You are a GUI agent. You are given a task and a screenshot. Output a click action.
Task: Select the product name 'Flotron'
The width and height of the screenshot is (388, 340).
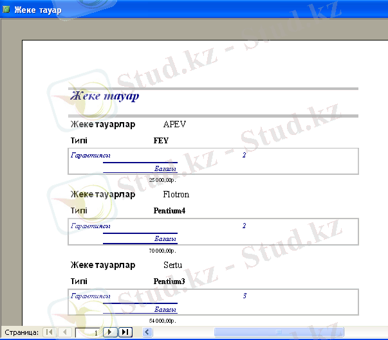point(176,195)
